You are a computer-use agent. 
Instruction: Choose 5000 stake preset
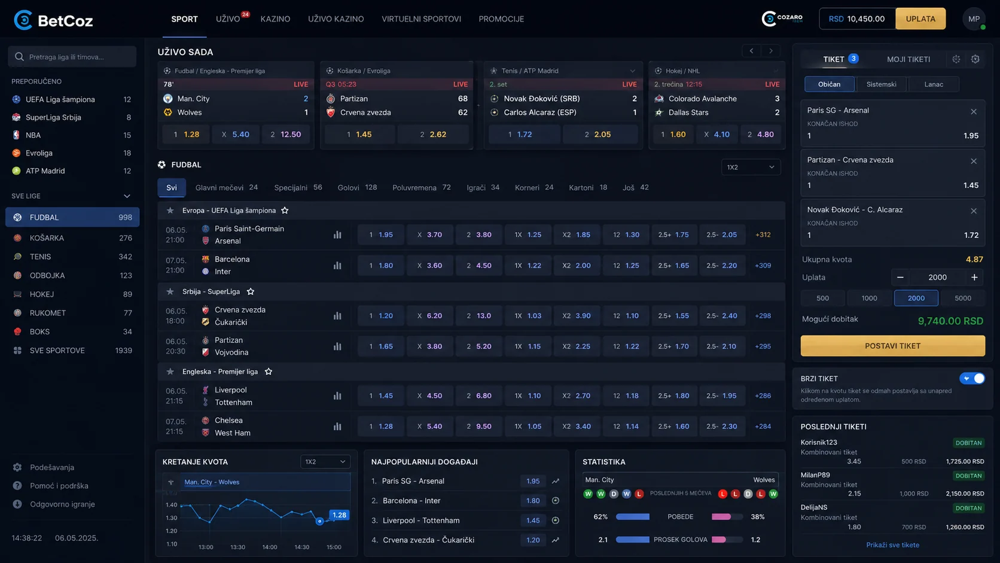click(x=963, y=298)
